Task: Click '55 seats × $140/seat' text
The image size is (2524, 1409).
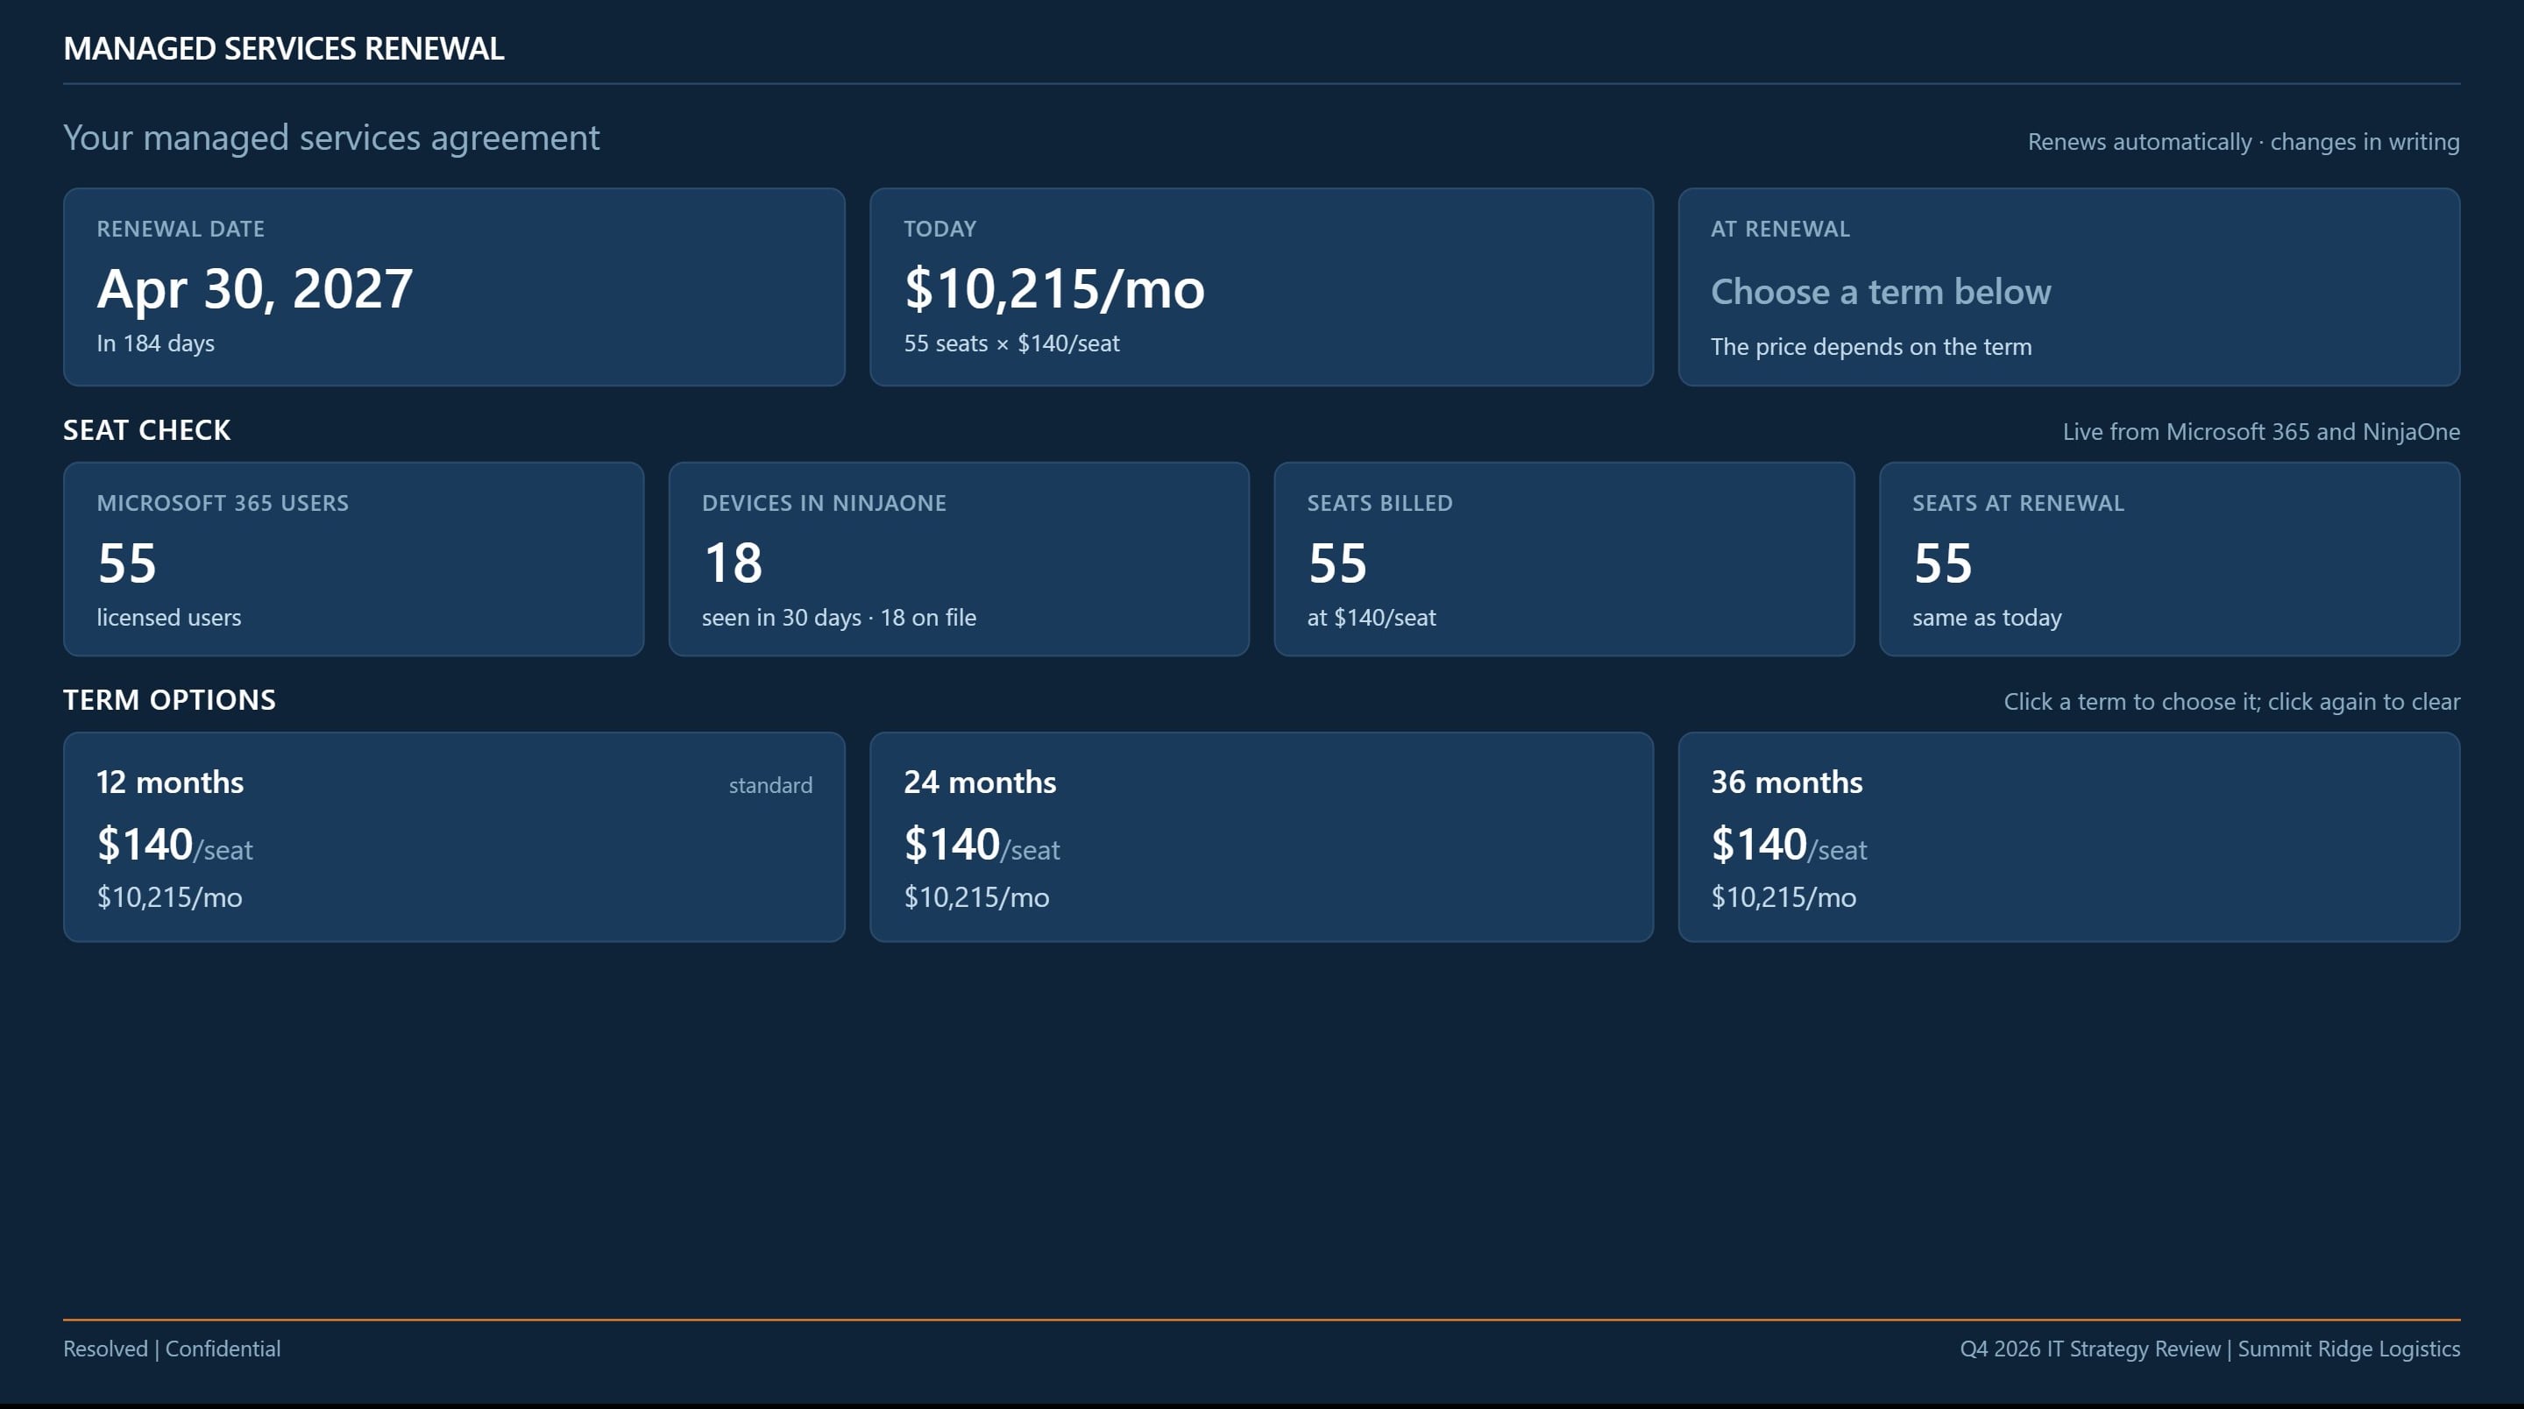Action: 1011,343
